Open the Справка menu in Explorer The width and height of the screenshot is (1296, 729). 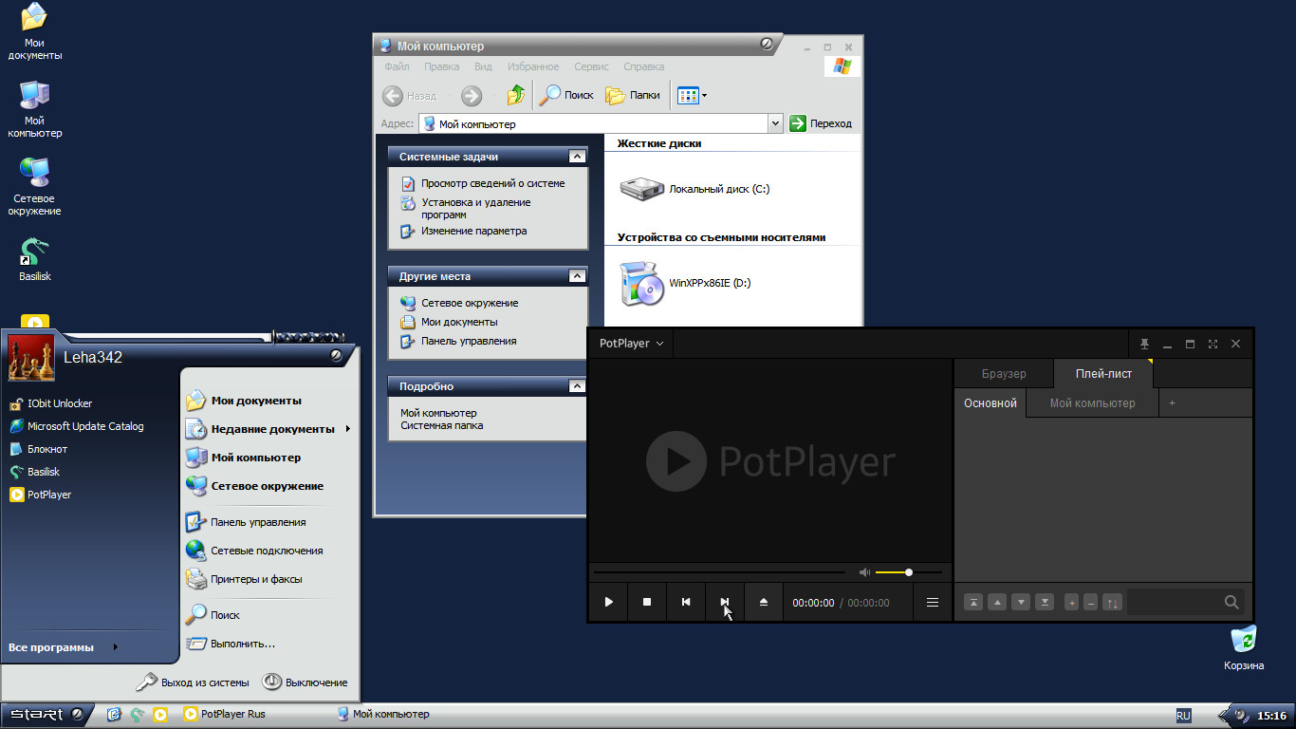644,66
